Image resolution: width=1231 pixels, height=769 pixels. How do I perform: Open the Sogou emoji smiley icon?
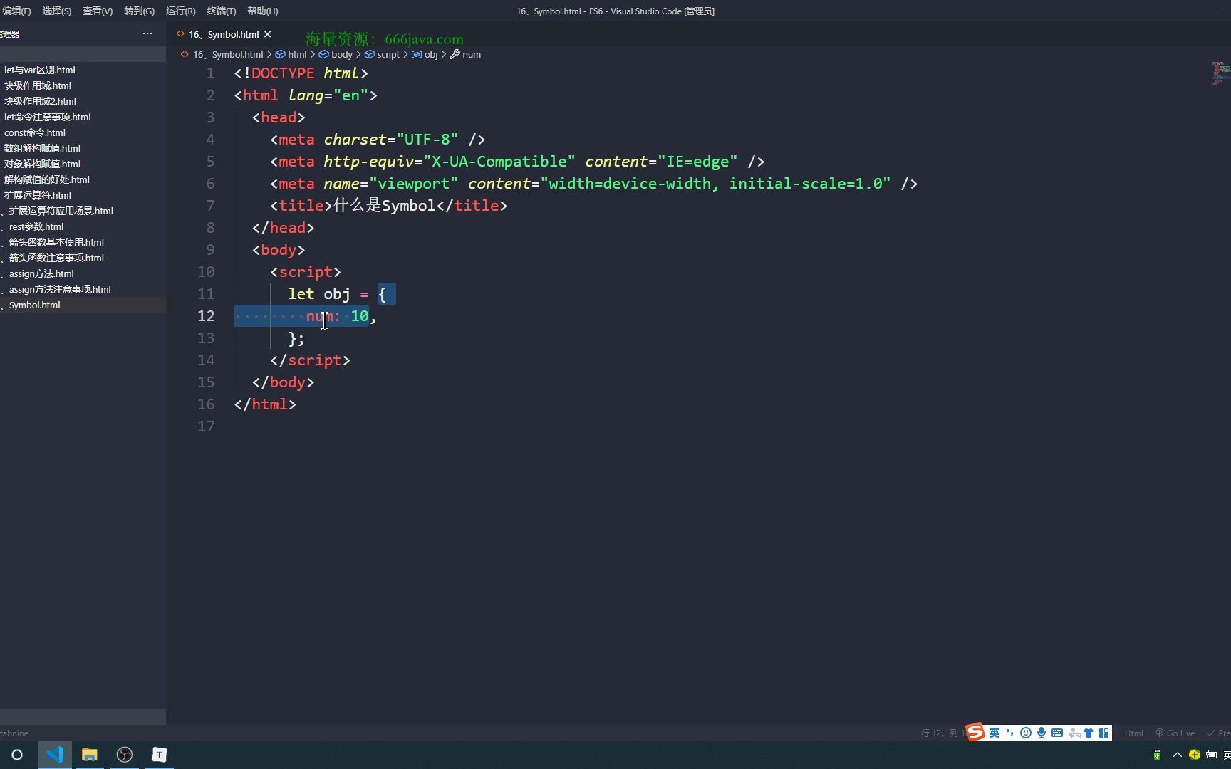(1026, 733)
